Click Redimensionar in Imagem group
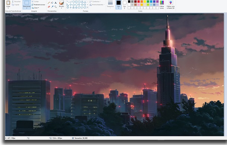Screen dimensions: 227x145 pos(38,4)
